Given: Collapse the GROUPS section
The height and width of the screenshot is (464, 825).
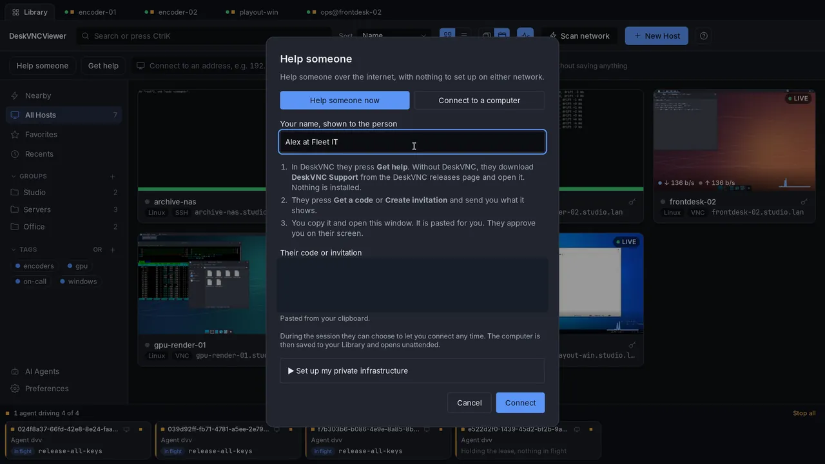Looking at the screenshot, I should click(30, 177).
